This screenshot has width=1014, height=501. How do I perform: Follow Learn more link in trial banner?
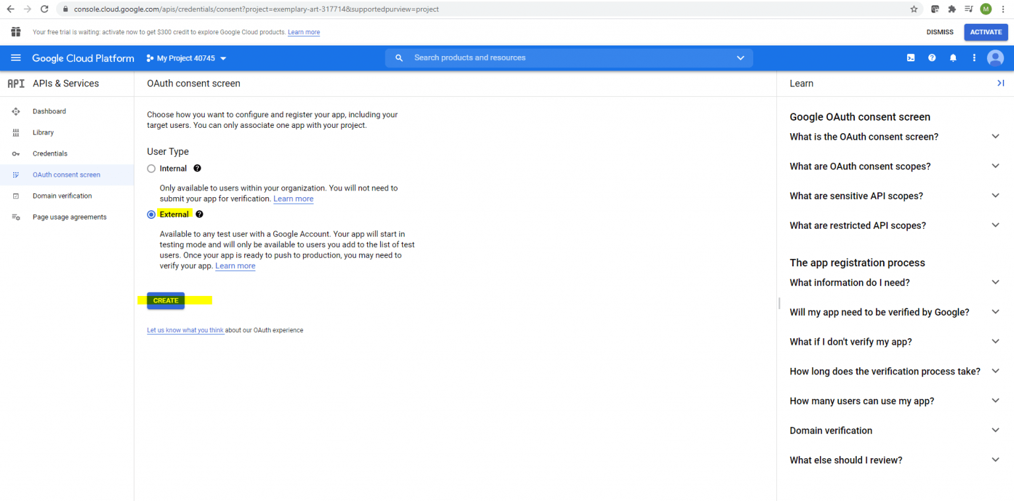304,32
